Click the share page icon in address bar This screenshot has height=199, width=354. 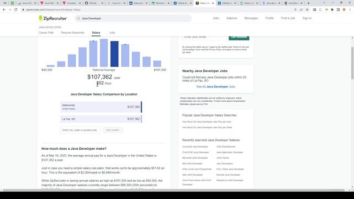(x=301, y=10)
